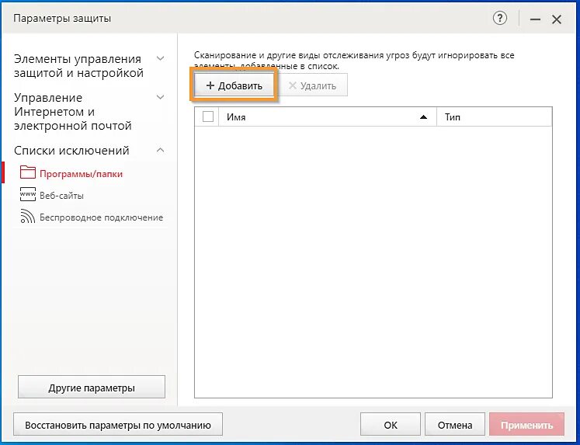
Task: Open Другие параметры
Action: (92, 388)
